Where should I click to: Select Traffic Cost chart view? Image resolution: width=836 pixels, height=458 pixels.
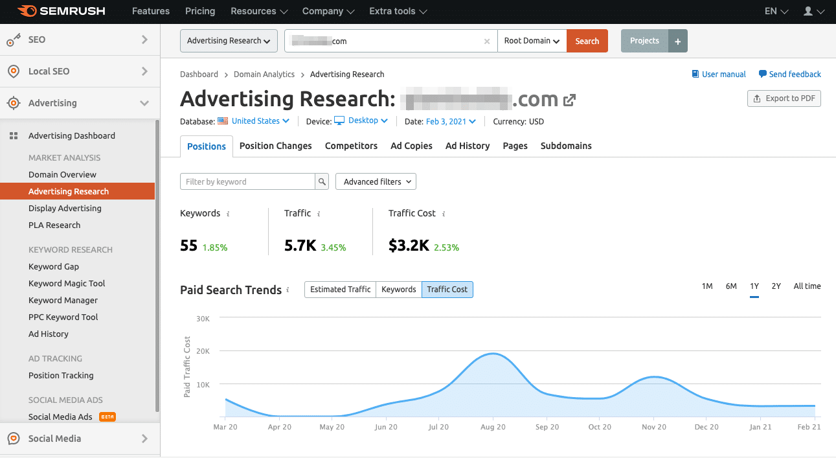(x=447, y=290)
